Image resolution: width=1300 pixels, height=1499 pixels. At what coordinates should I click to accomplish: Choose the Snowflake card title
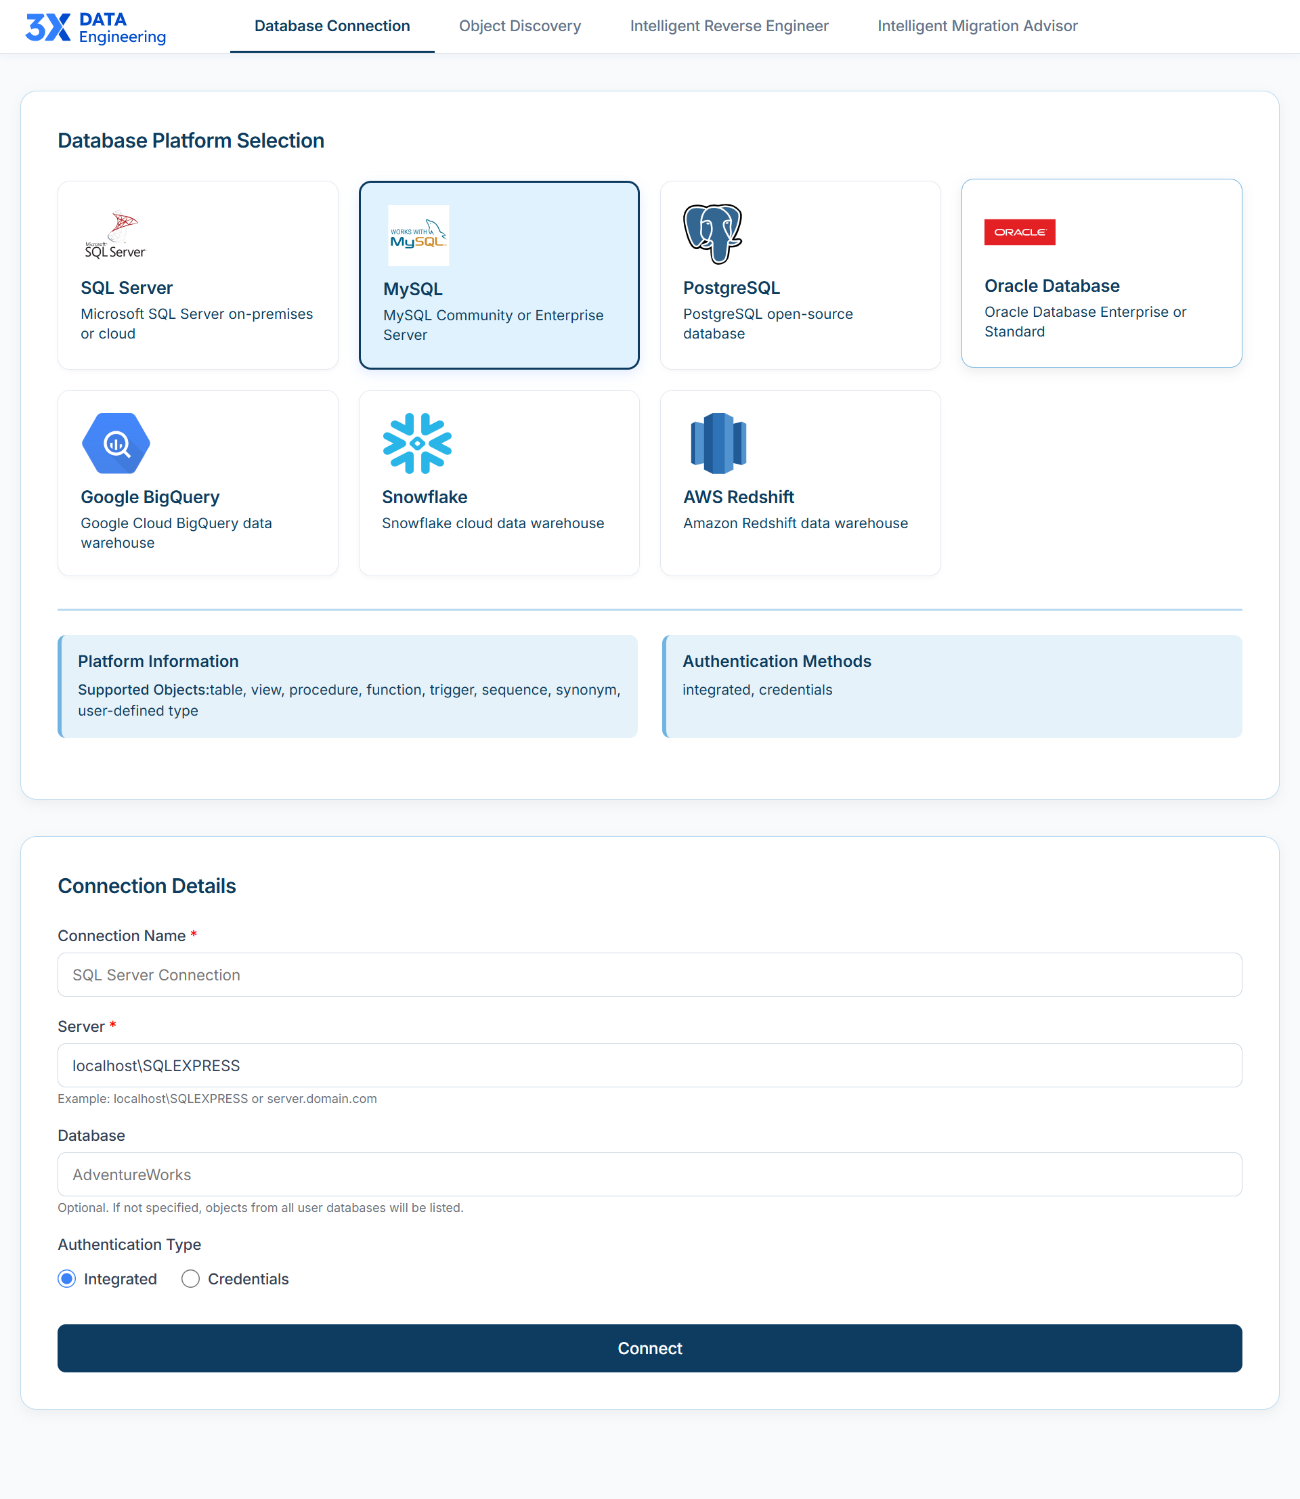tap(425, 497)
